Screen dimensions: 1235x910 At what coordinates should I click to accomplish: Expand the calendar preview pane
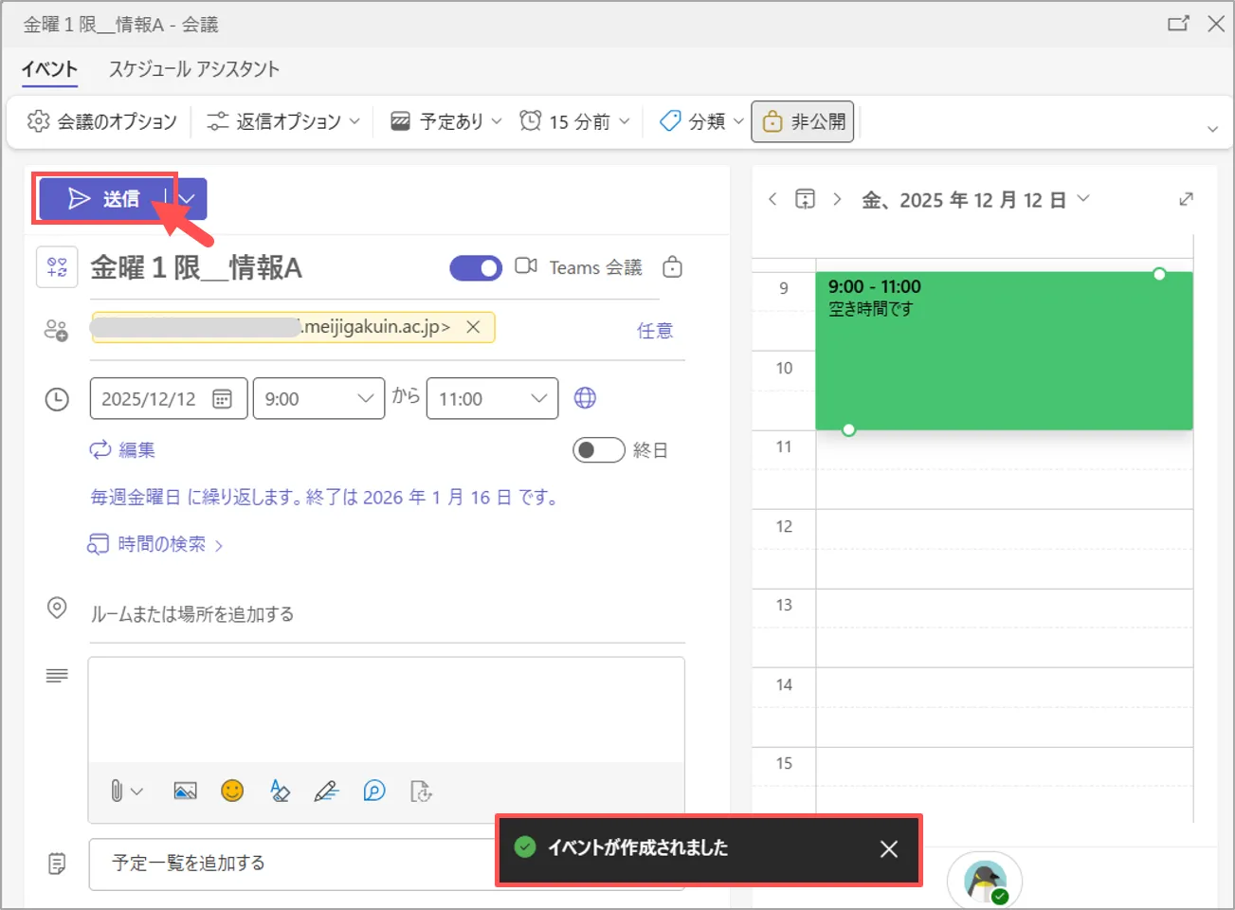tap(1186, 199)
